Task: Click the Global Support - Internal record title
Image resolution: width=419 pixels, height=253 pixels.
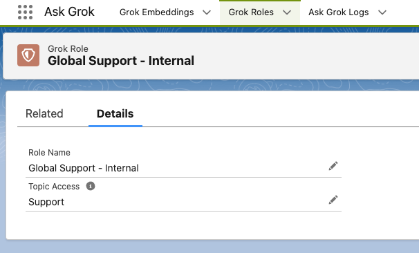Action: pos(121,61)
